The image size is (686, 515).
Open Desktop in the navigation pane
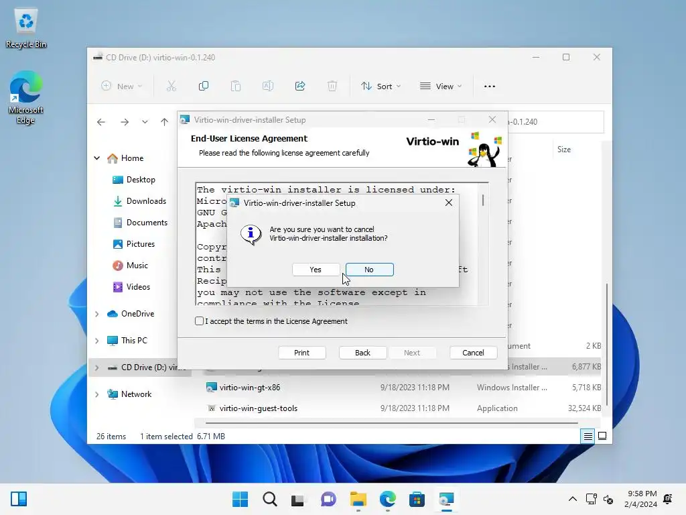141,180
